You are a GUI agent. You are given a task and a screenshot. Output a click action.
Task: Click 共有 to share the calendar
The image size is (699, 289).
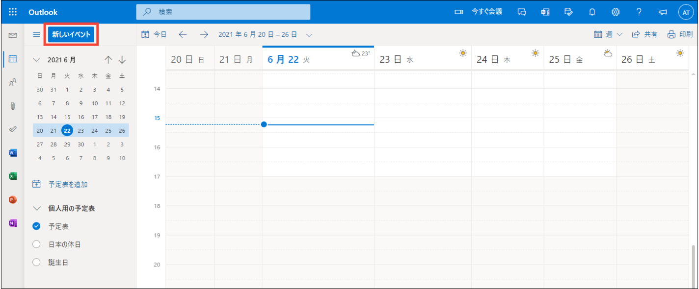coord(645,34)
